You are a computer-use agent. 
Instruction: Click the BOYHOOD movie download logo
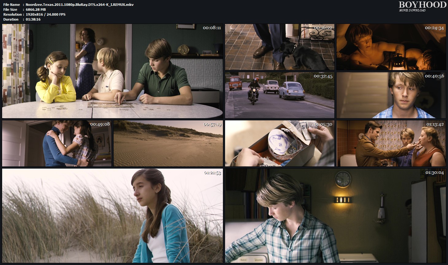click(422, 5)
